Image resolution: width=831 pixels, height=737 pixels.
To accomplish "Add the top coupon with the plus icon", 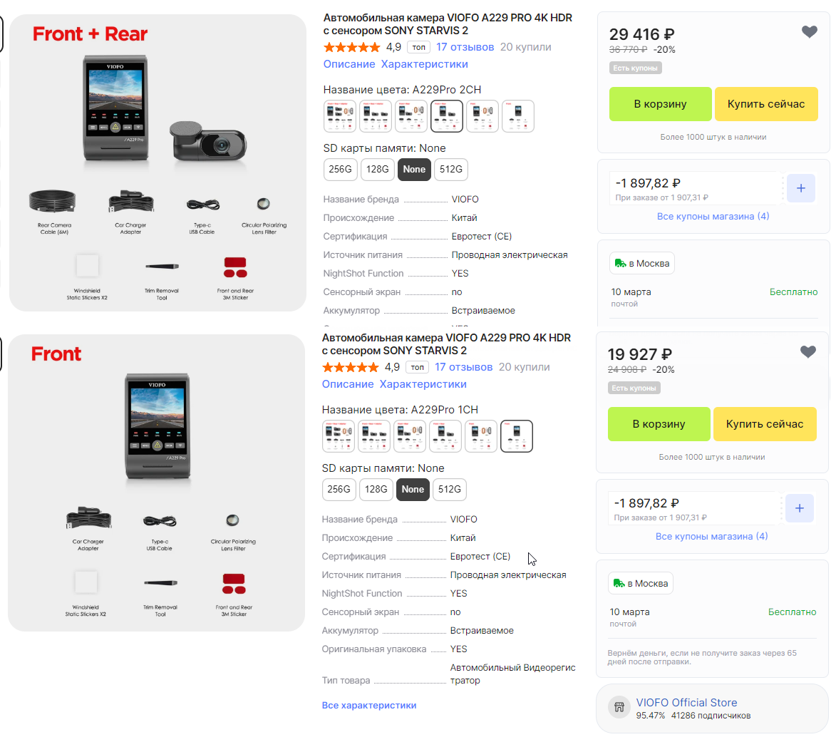I will pos(800,188).
